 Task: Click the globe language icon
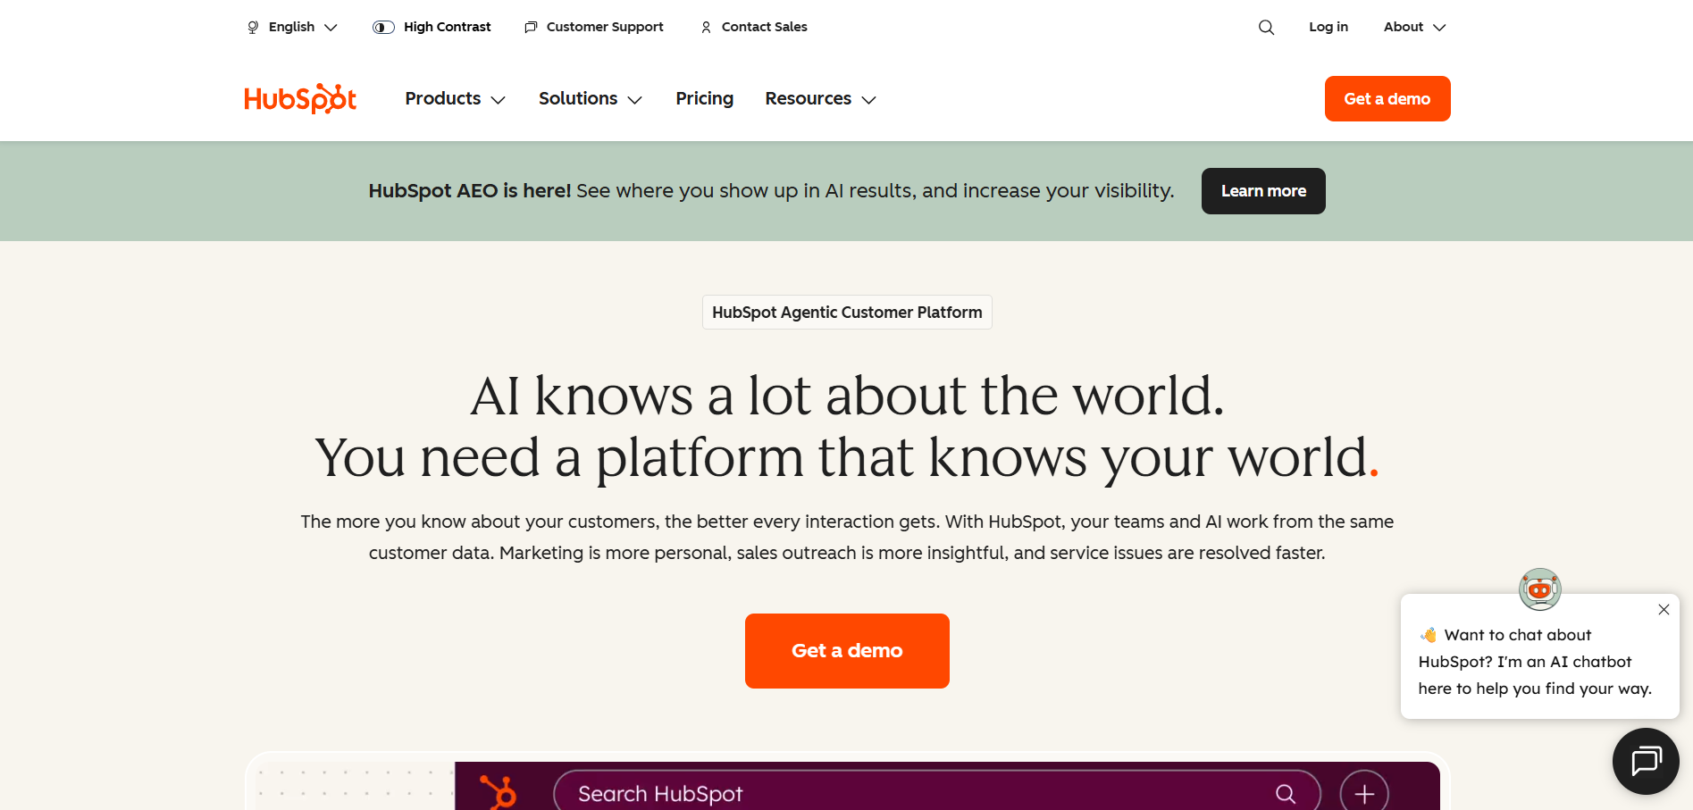[x=253, y=27]
